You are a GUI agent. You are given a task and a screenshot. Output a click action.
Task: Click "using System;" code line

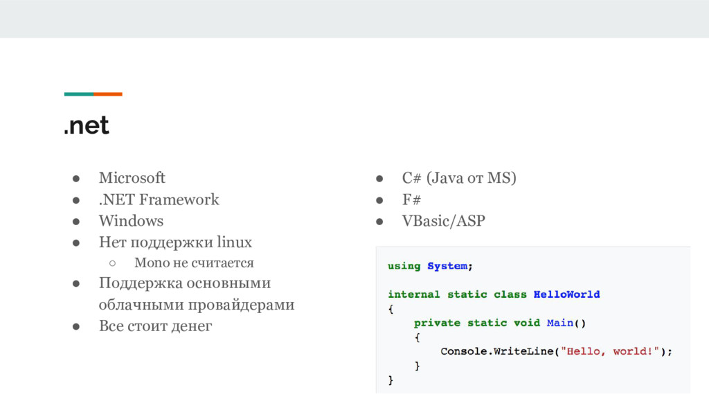click(x=430, y=266)
